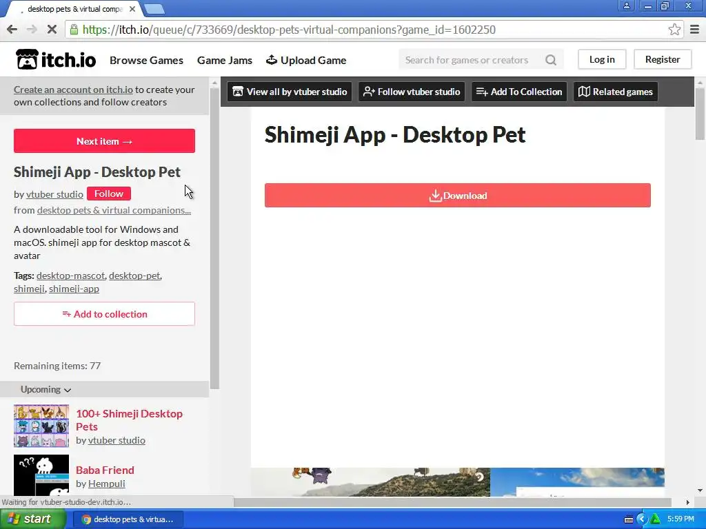Open the shimeji tag link

click(29, 289)
